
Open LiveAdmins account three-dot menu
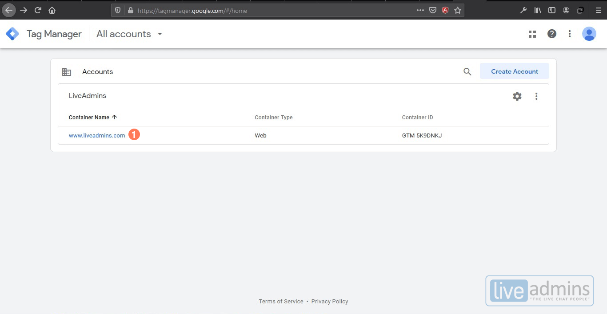pyautogui.click(x=536, y=96)
